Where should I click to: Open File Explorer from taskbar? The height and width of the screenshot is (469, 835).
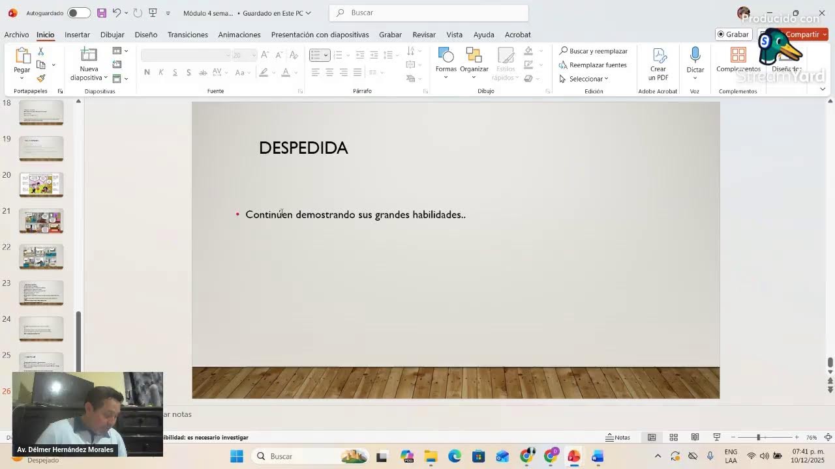point(431,456)
